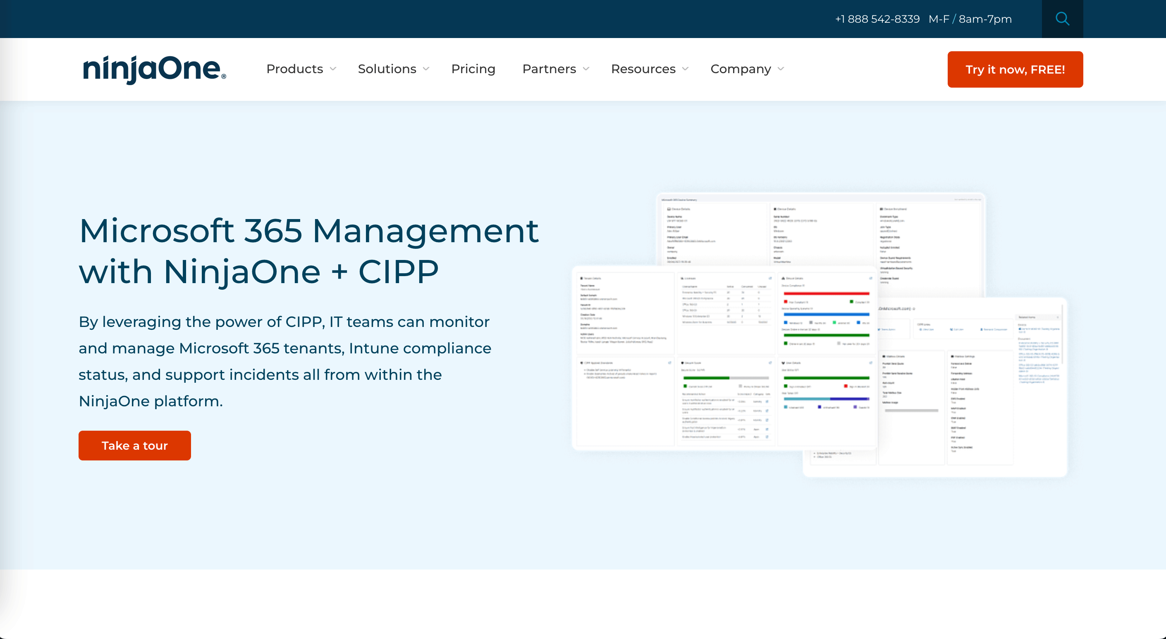The height and width of the screenshot is (639, 1166).
Task: Open the Company menu item
Action: 740,69
